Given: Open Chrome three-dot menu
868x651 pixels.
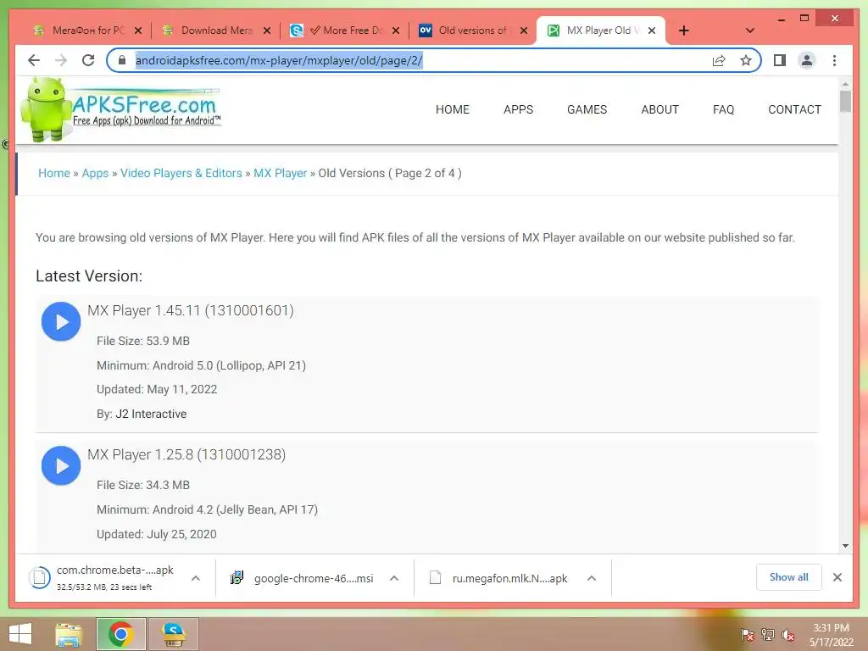Looking at the screenshot, I should click(834, 60).
